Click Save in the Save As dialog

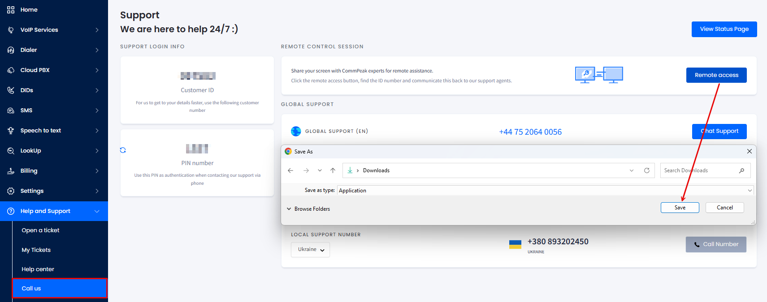pyautogui.click(x=680, y=208)
